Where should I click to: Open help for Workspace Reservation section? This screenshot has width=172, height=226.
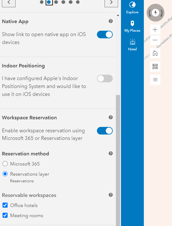point(111,117)
